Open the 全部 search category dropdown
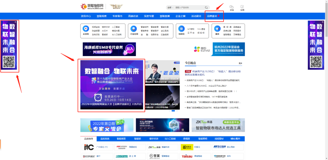 click(170, 8)
